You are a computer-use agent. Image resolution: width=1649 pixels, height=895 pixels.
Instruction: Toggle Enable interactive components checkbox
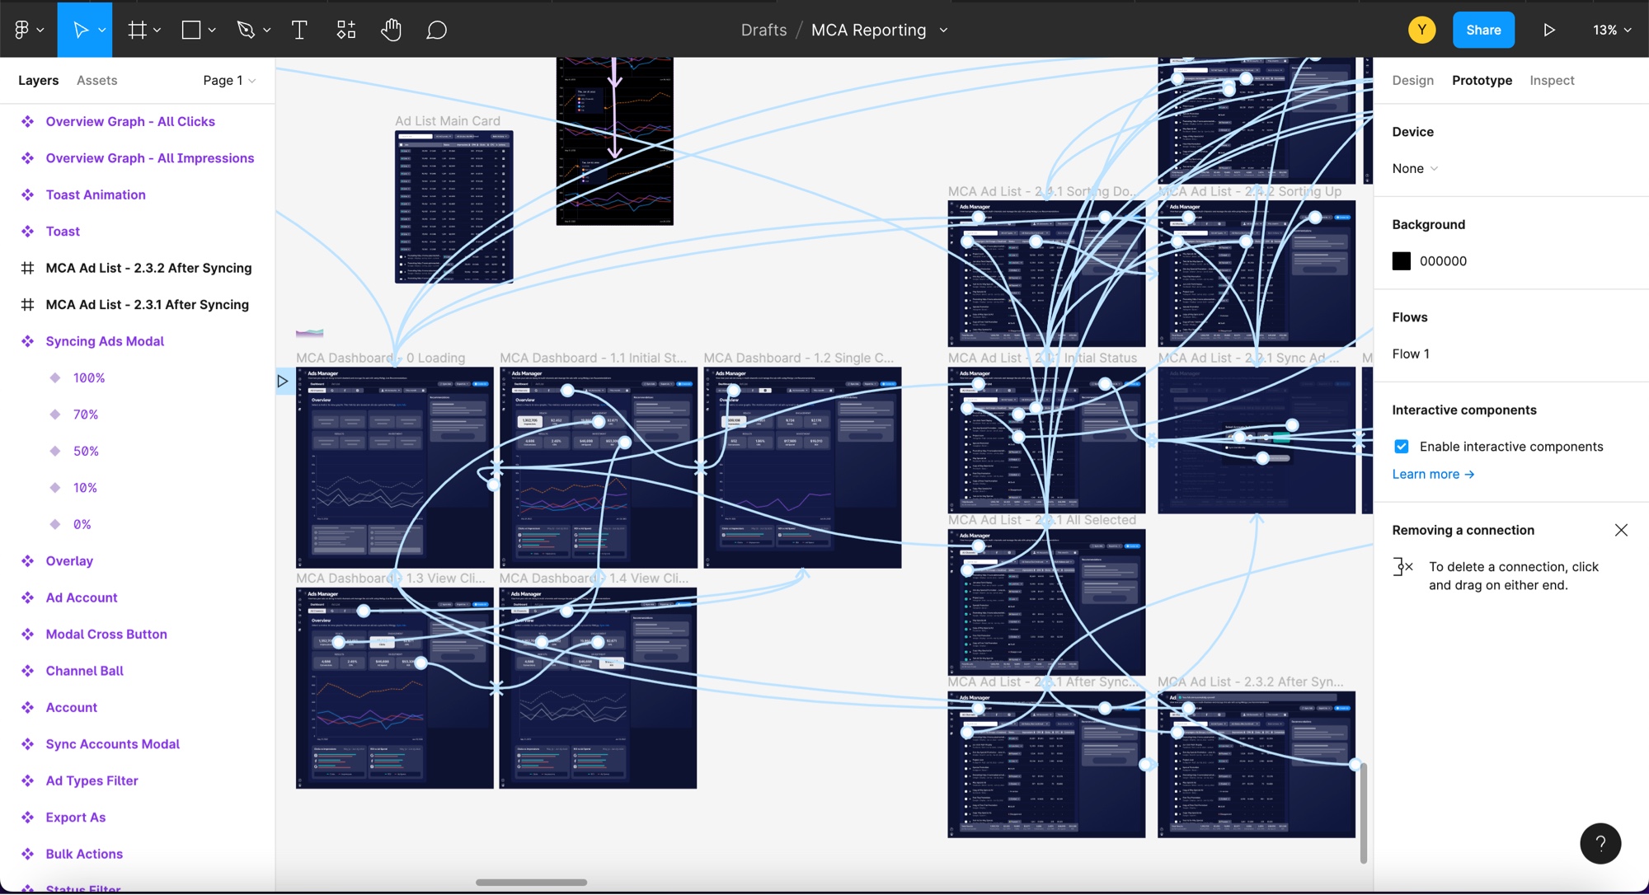click(1401, 447)
